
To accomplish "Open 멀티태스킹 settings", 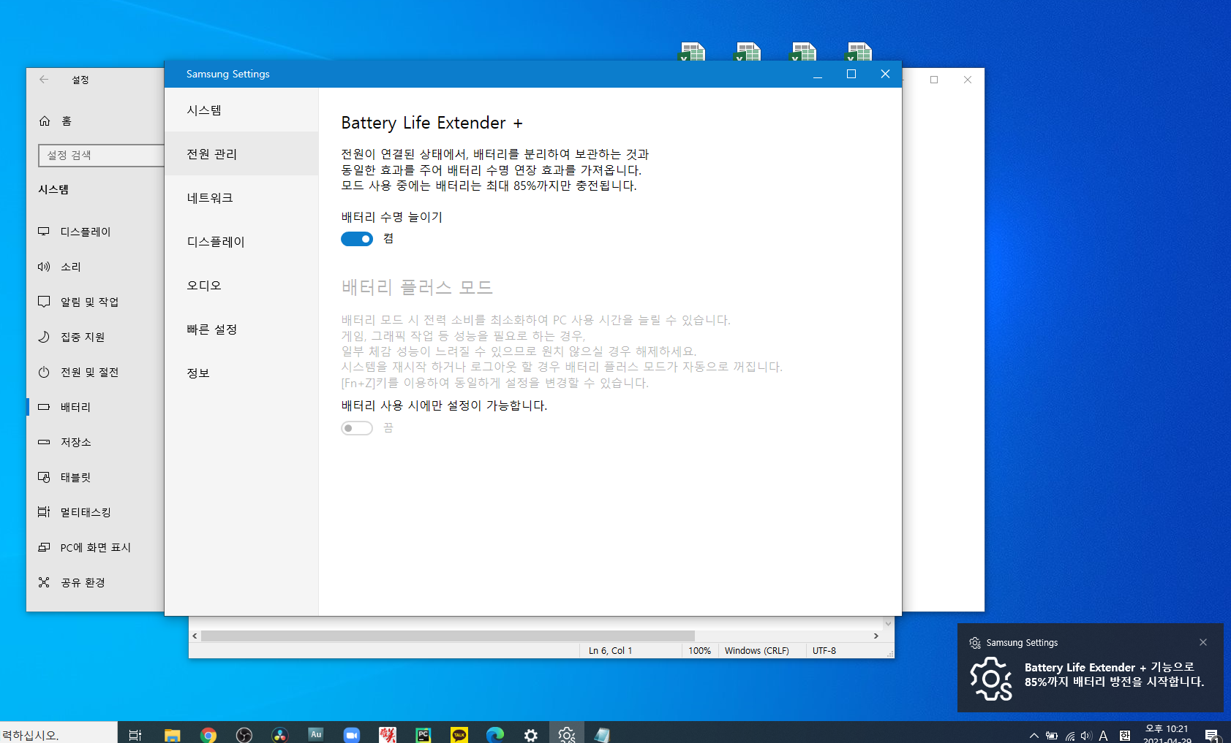I will pyautogui.click(x=95, y=512).
